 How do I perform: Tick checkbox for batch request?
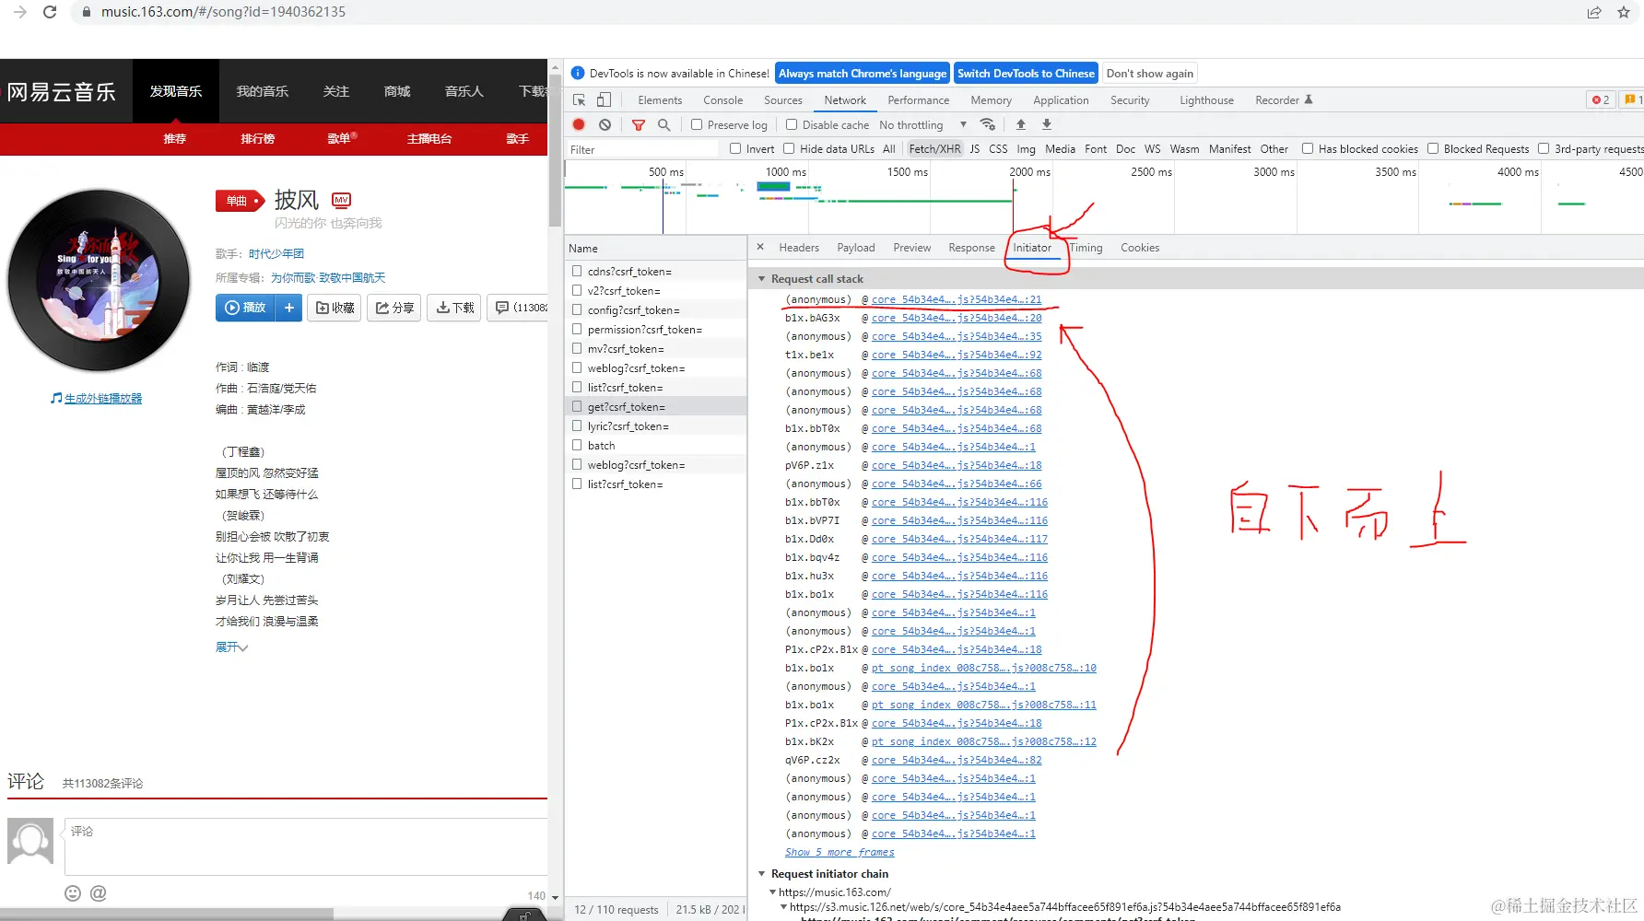pos(577,445)
